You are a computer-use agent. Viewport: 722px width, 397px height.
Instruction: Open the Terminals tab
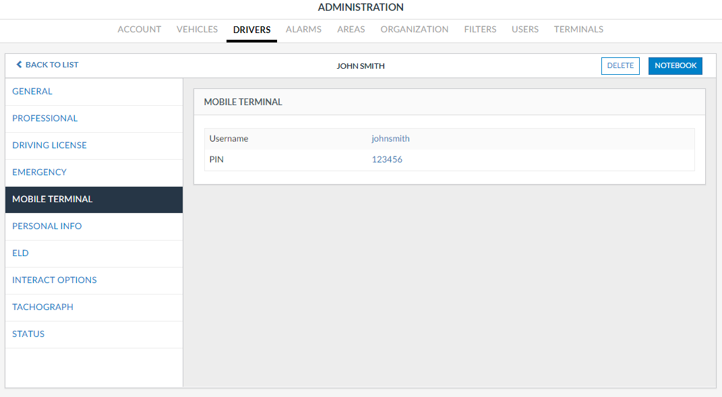click(x=578, y=30)
